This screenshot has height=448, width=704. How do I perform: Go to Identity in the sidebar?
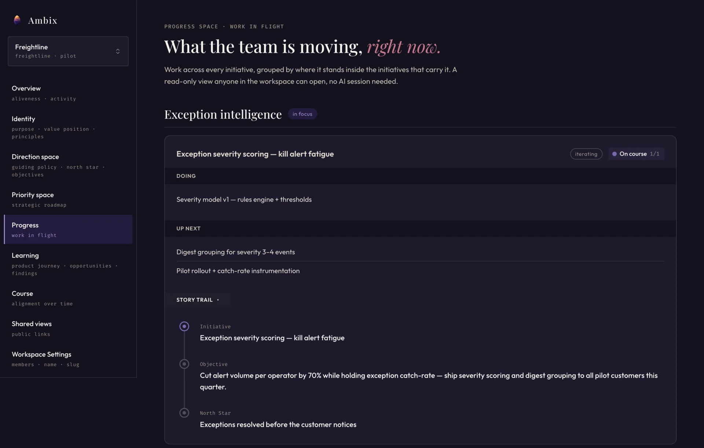[68, 127]
